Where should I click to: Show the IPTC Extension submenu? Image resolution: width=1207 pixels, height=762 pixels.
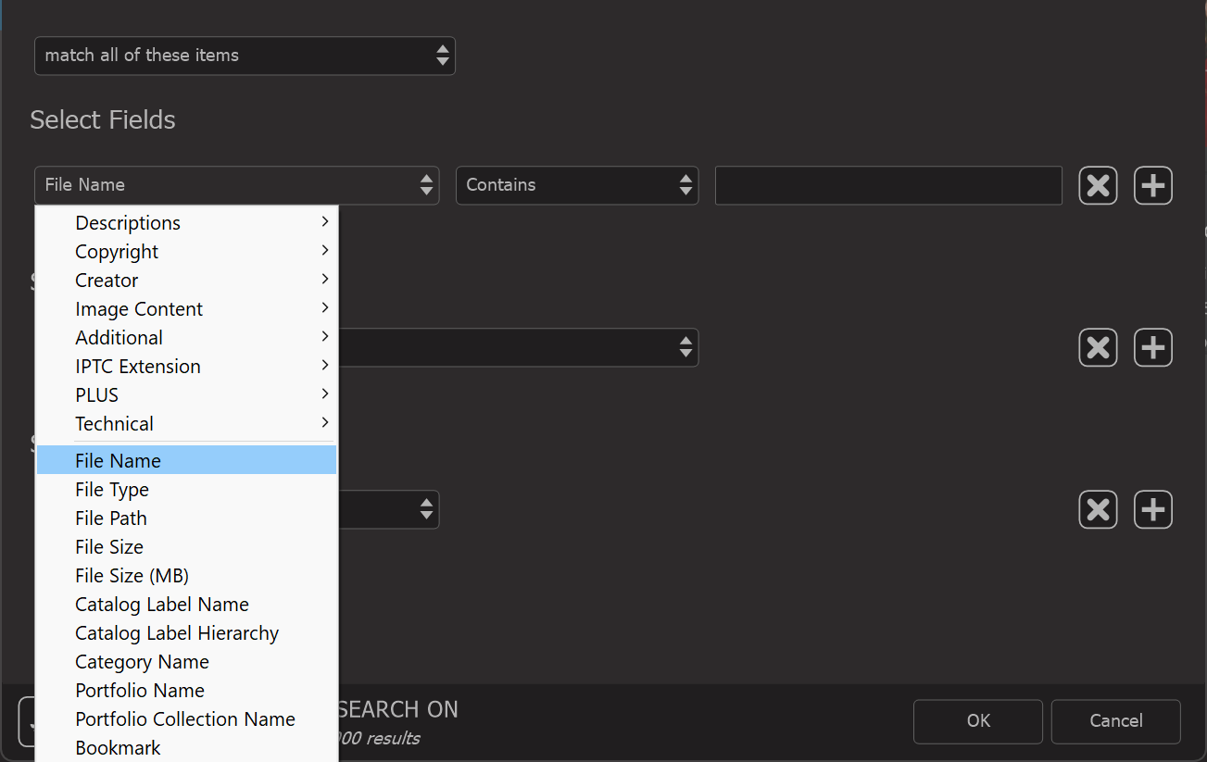pyautogui.click(x=186, y=367)
